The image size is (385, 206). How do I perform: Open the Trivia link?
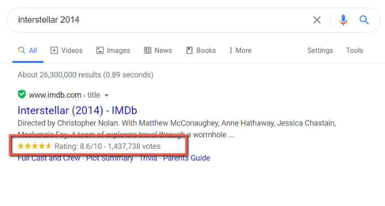[x=148, y=158]
